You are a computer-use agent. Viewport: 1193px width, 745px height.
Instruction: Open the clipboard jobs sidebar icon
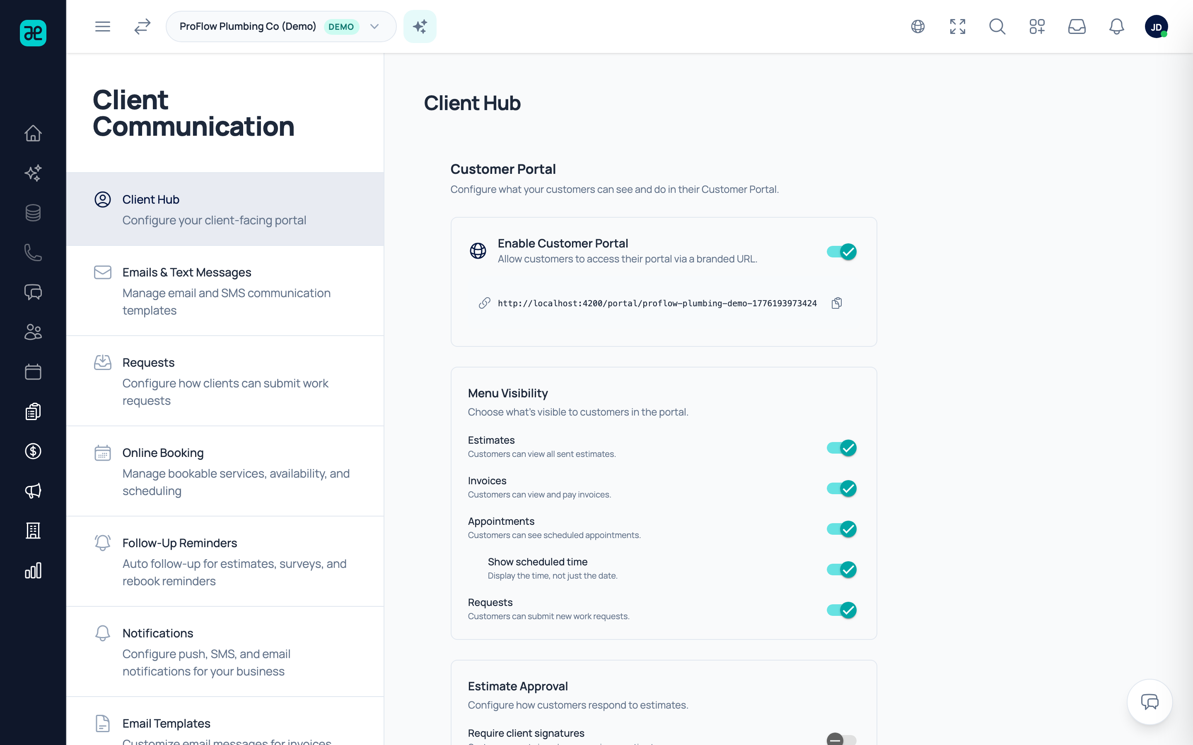tap(33, 411)
